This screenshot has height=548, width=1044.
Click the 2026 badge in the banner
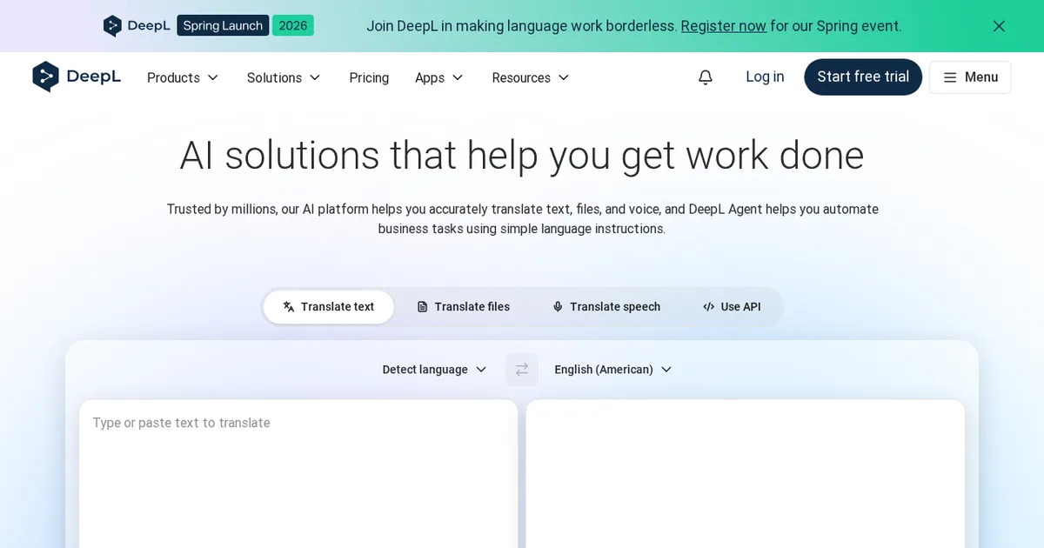pos(293,25)
